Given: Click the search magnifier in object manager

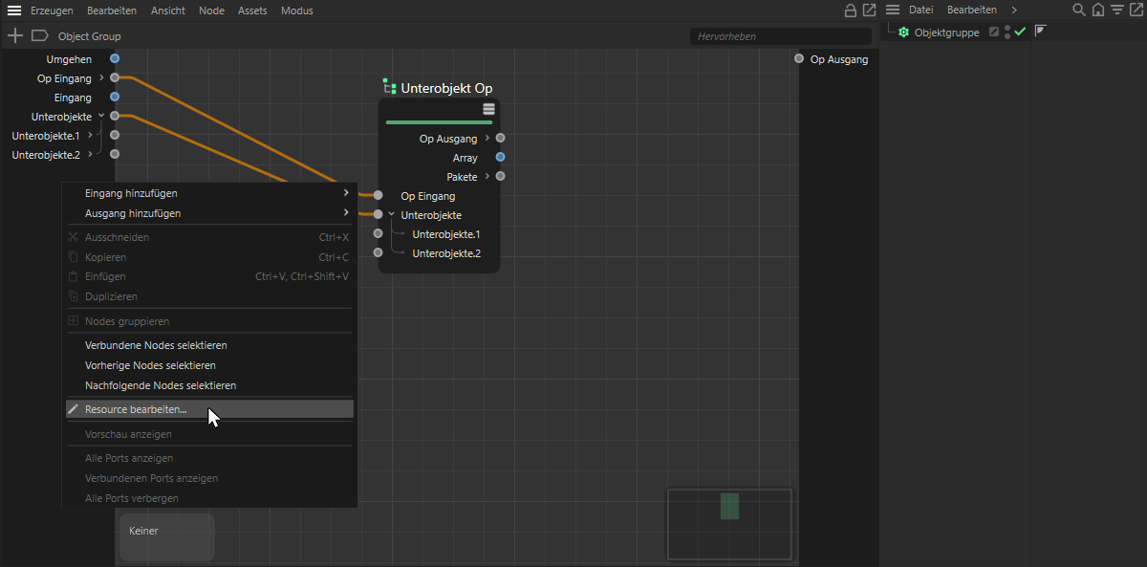Looking at the screenshot, I should point(1079,10).
